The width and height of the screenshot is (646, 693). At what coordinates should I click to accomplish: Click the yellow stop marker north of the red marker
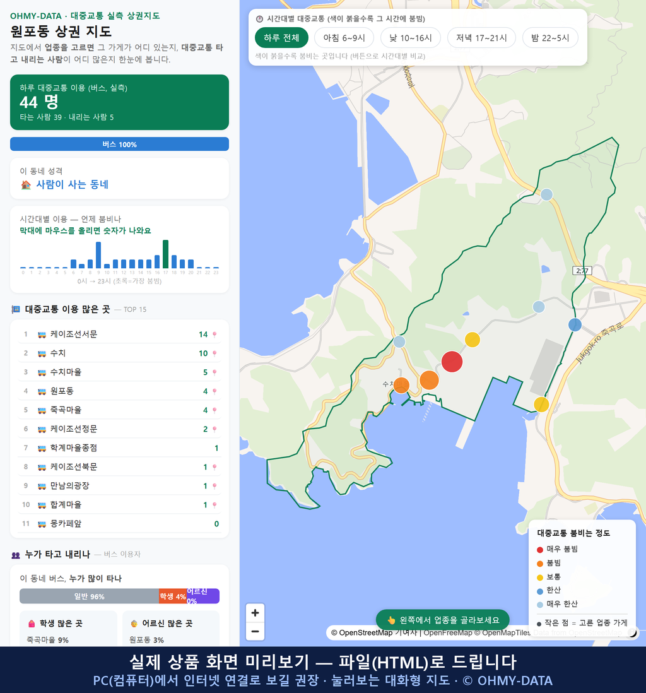click(473, 340)
